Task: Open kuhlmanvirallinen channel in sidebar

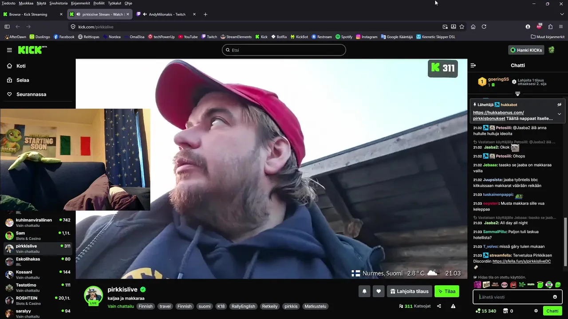Action: pyautogui.click(x=37, y=222)
